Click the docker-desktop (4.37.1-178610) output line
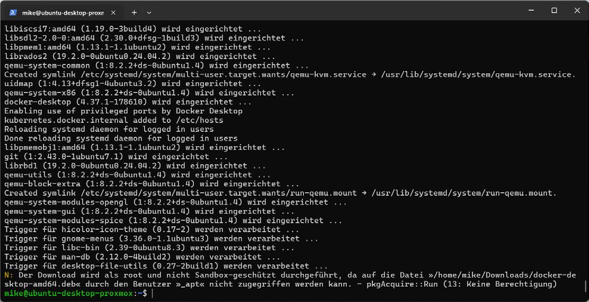 [x=128, y=101]
